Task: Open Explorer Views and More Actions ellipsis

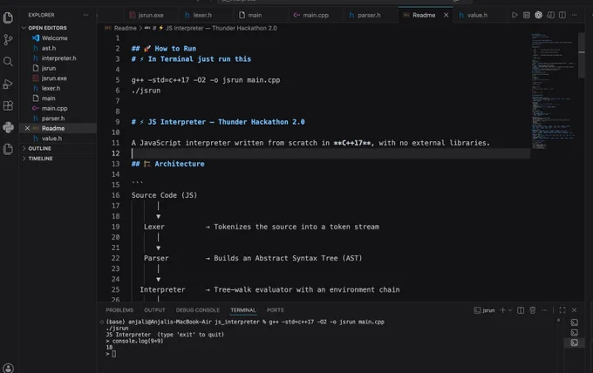Action: (x=85, y=15)
